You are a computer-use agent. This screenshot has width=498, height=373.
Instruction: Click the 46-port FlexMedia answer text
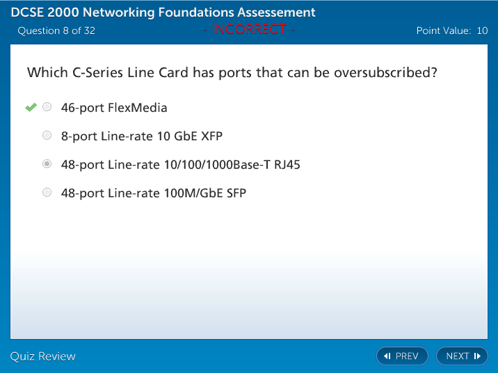[x=114, y=108]
